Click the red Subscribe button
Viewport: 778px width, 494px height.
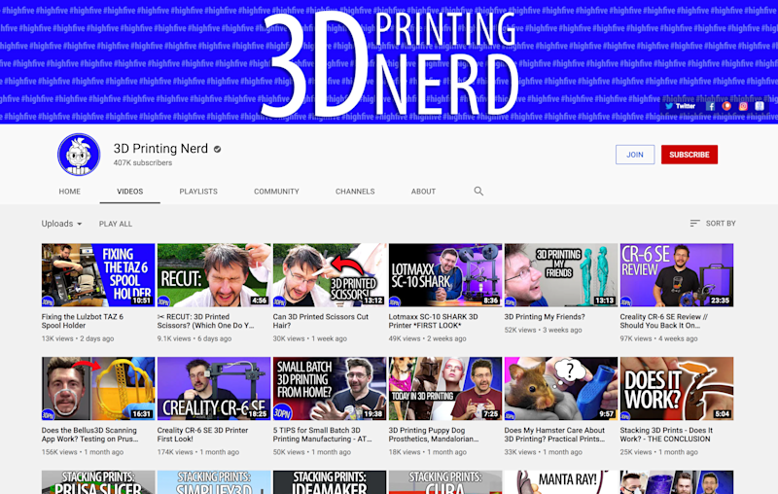[x=690, y=155]
